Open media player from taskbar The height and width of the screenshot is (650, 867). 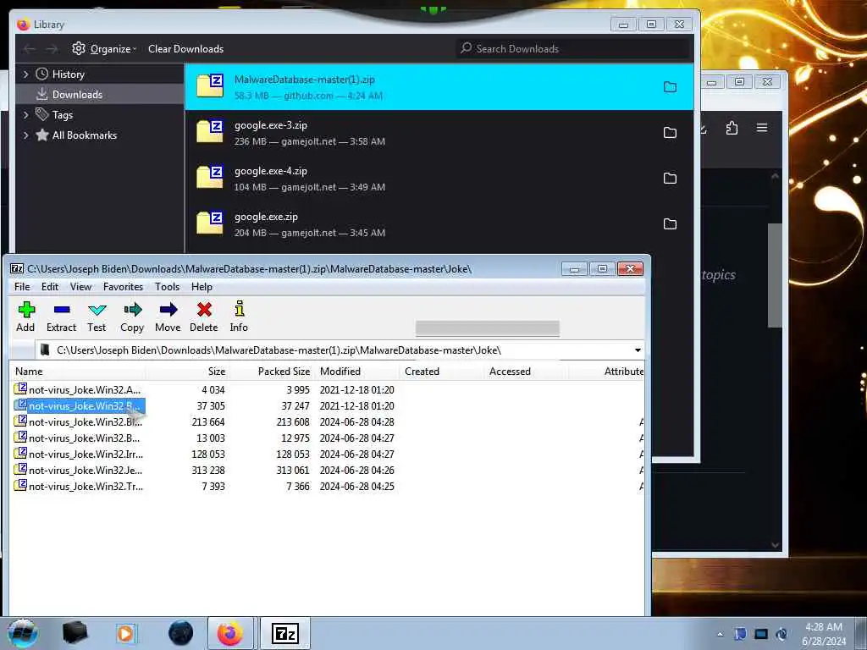126,633
